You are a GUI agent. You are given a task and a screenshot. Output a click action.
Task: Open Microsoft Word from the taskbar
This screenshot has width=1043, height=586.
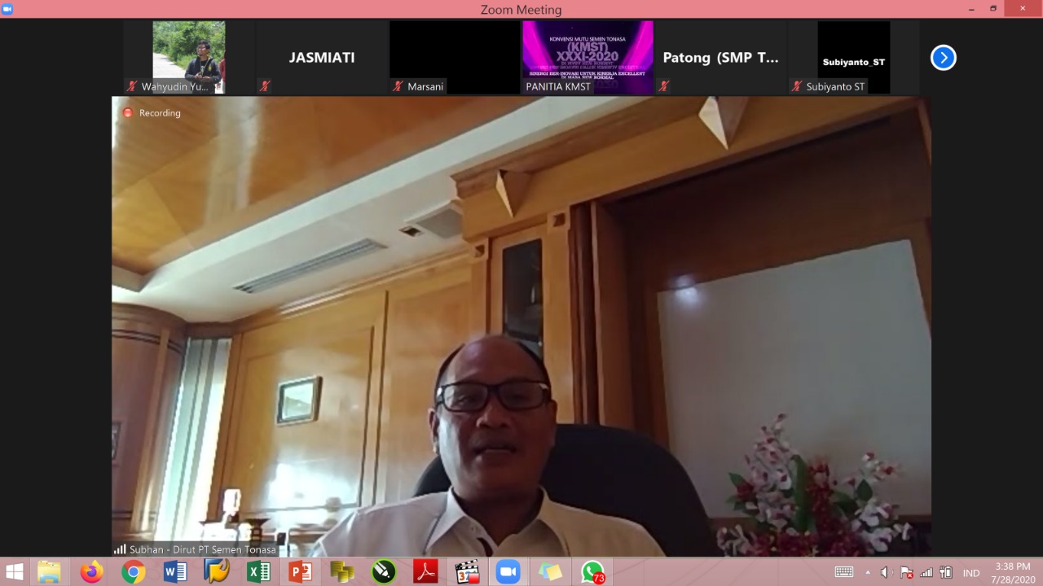(x=175, y=572)
